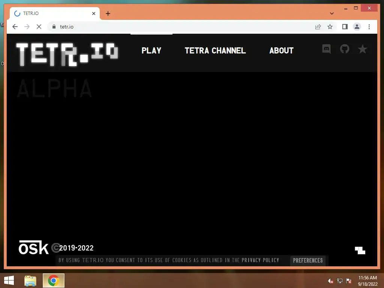This screenshot has width=384, height=288.
Task: Open the Chrome side panel
Action: (345, 27)
